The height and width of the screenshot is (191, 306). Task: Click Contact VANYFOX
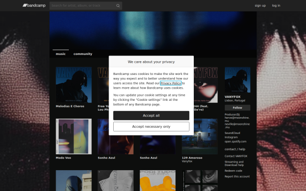point(236,156)
